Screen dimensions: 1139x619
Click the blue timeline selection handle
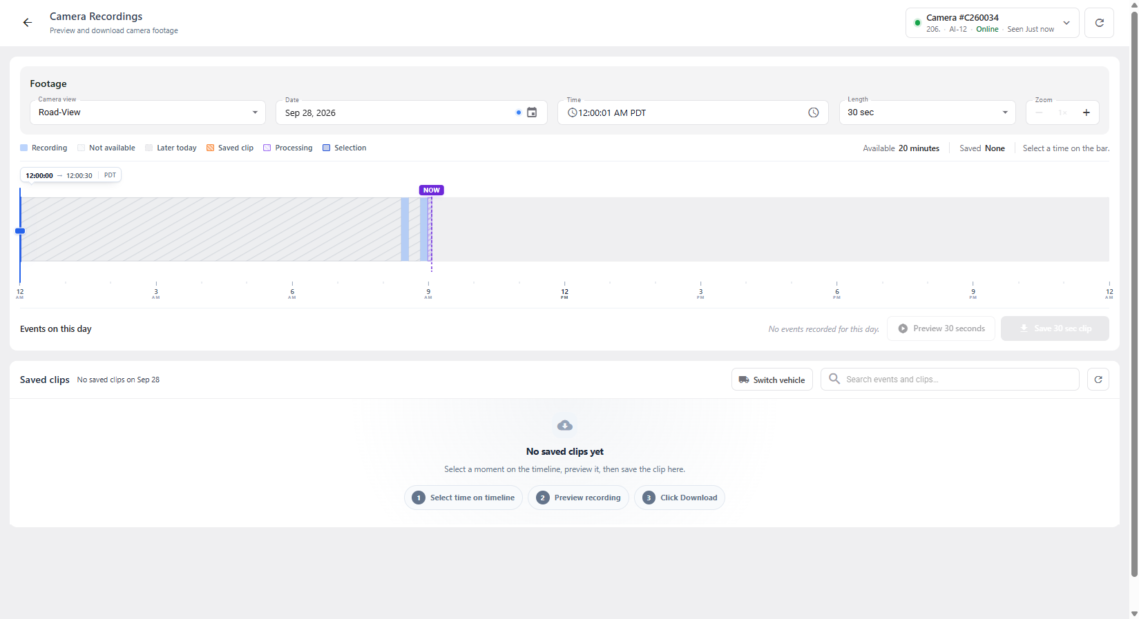point(20,231)
